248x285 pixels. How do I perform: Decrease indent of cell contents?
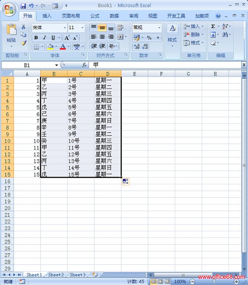coord(94,47)
